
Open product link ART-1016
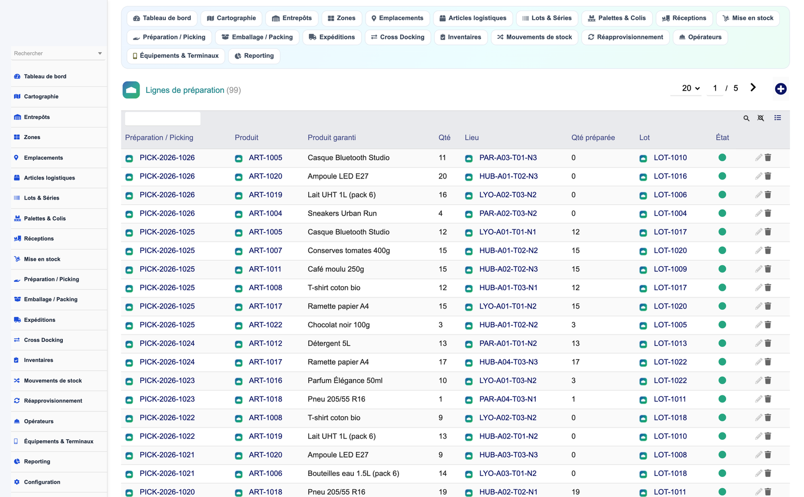point(265,381)
